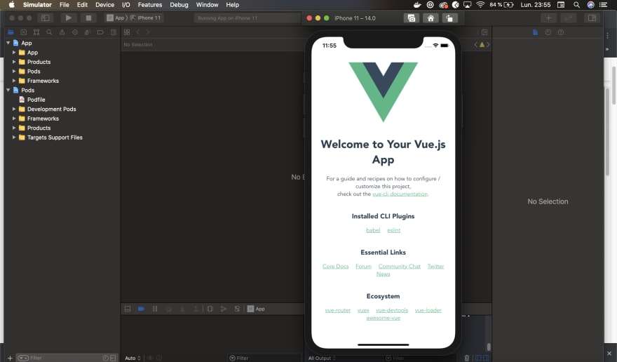Rotate the simulator device
The height and width of the screenshot is (362, 617).
pyautogui.click(x=449, y=18)
